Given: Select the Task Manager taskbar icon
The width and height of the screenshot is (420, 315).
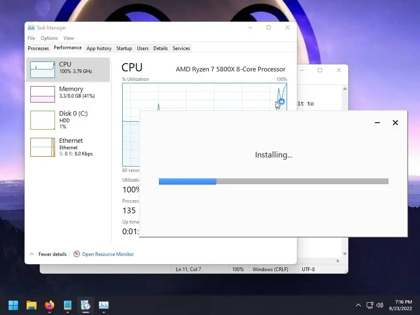Looking at the screenshot, I should pyautogui.click(x=104, y=305).
